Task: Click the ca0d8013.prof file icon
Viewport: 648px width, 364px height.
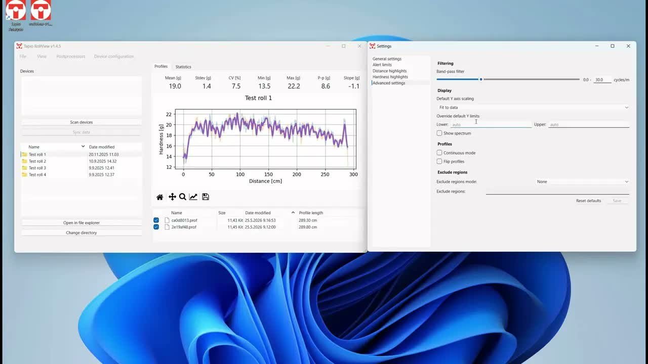Action: pos(167,220)
